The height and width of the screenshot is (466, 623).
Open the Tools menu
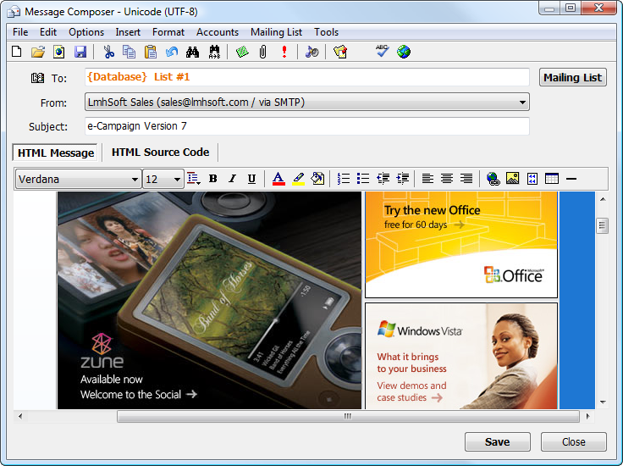[326, 32]
